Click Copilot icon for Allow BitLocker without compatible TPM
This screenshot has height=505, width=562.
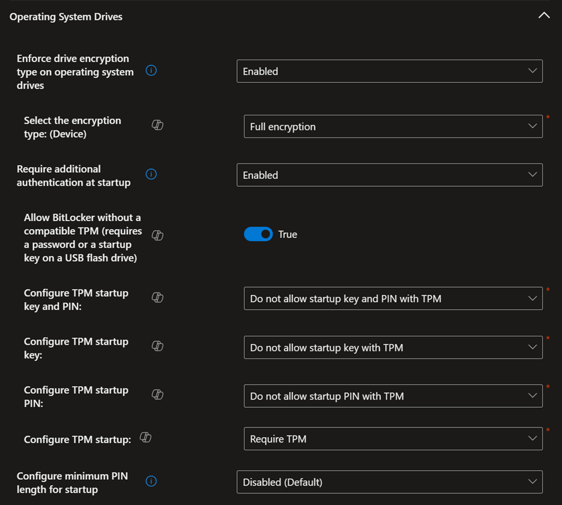coord(157,235)
